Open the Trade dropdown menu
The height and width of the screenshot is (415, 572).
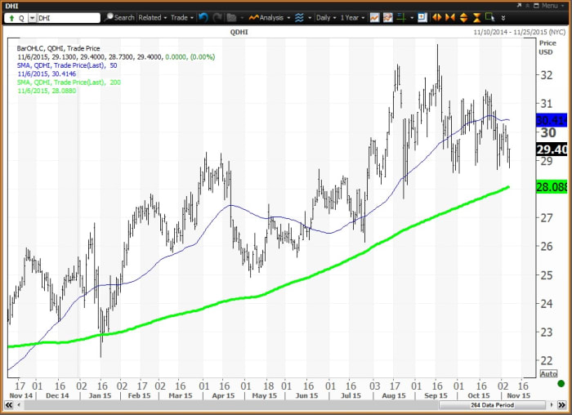(181, 17)
